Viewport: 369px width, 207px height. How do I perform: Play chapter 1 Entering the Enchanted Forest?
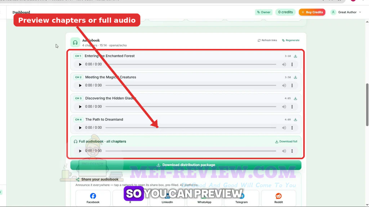coord(80,64)
